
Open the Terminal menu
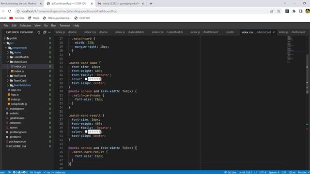(x=64, y=26)
